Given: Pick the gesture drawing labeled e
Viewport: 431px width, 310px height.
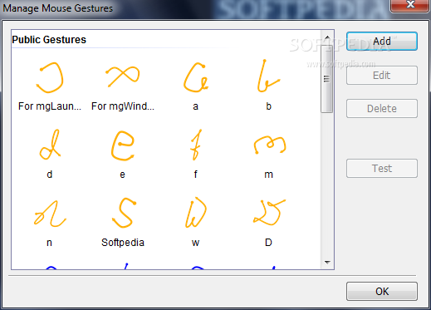Looking at the screenshot, I should tap(123, 145).
